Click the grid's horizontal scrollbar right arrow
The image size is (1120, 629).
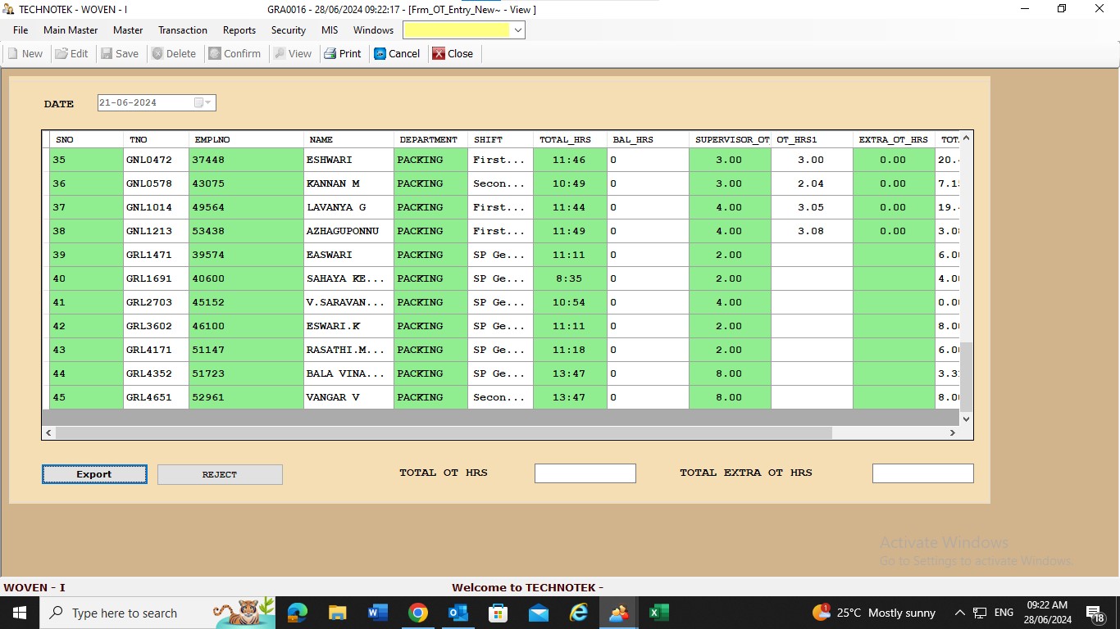coord(952,432)
